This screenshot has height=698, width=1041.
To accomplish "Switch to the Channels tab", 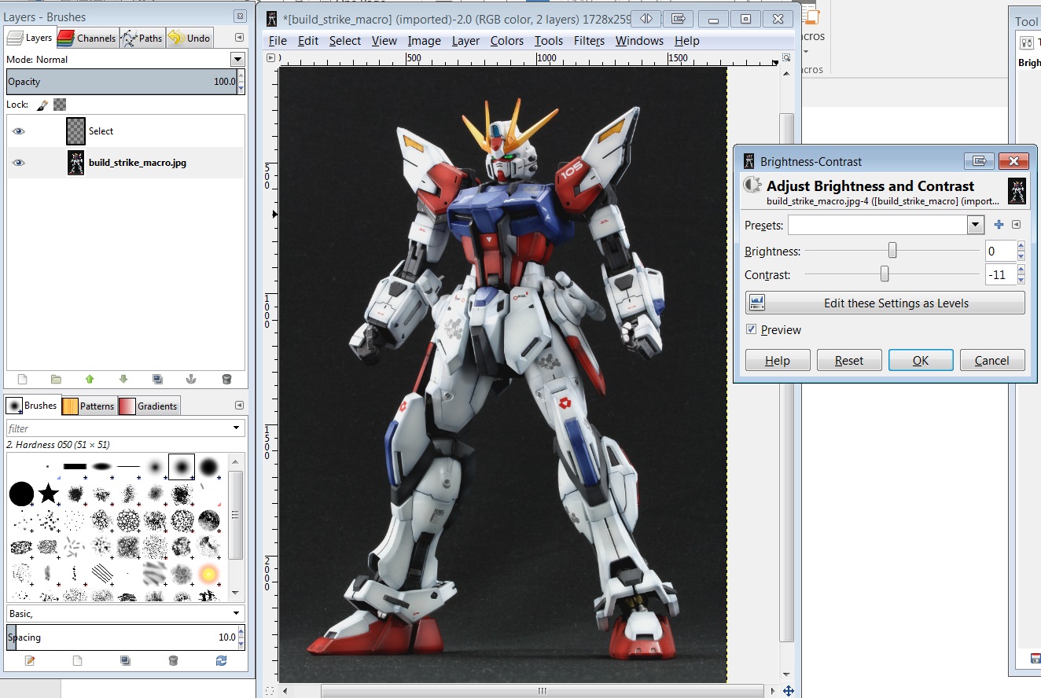I will (86, 38).
